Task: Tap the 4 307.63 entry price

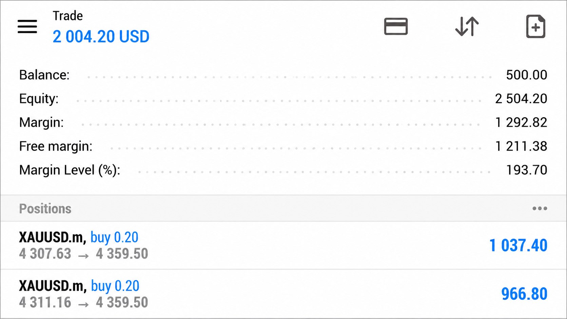Action: click(45, 254)
